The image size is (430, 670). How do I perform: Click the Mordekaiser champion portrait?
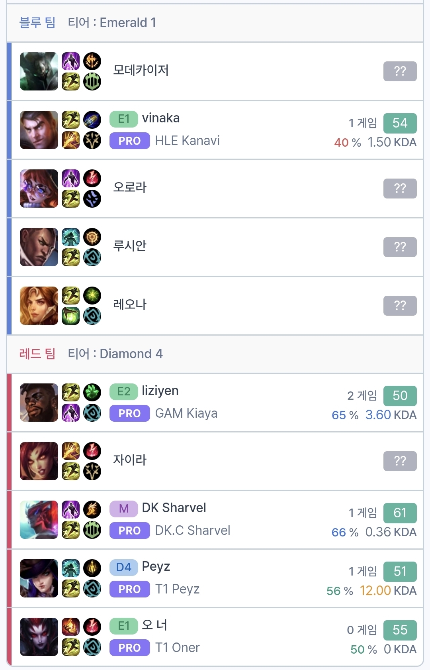39,71
